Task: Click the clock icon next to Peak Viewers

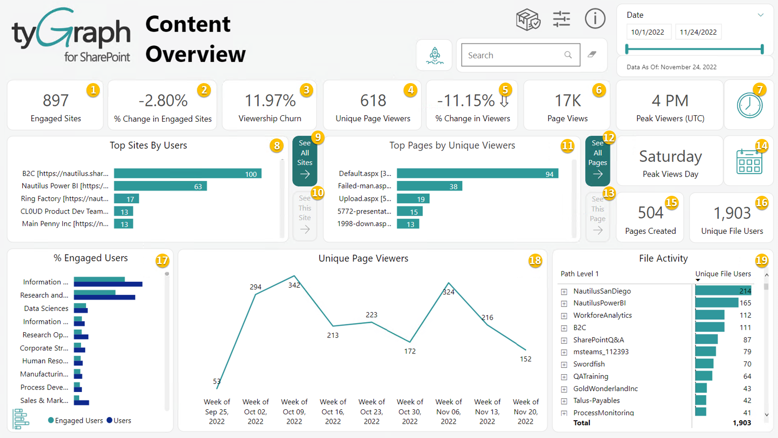Action: (749, 105)
